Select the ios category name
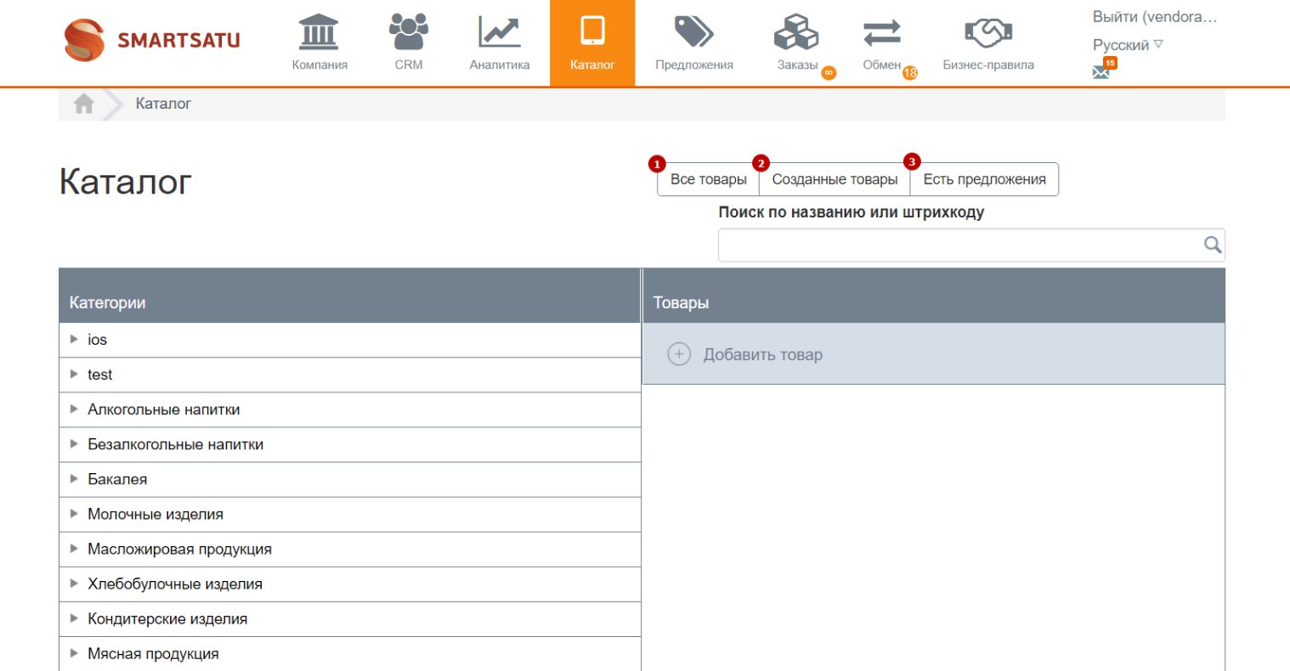The width and height of the screenshot is (1290, 671). (x=97, y=340)
